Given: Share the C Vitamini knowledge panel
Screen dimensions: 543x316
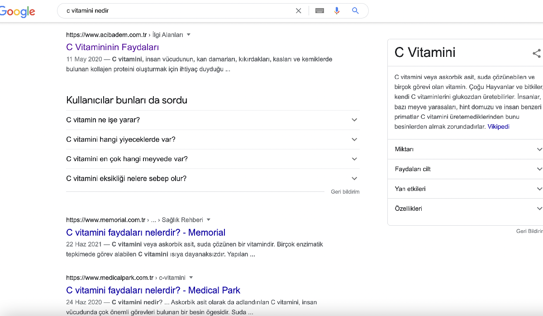Looking at the screenshot, I should pos(536,53).
